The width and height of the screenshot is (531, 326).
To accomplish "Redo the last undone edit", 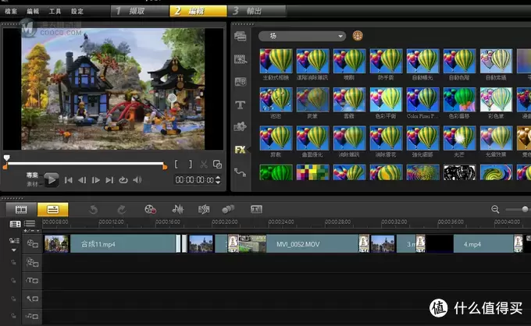I will pyautogui.click(x=122, y=210).
